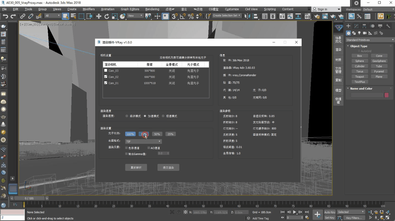The height and width of the screenshot is (221, 395).
Task: Click the 0 / 100 time slider
Action: (29, 198)
